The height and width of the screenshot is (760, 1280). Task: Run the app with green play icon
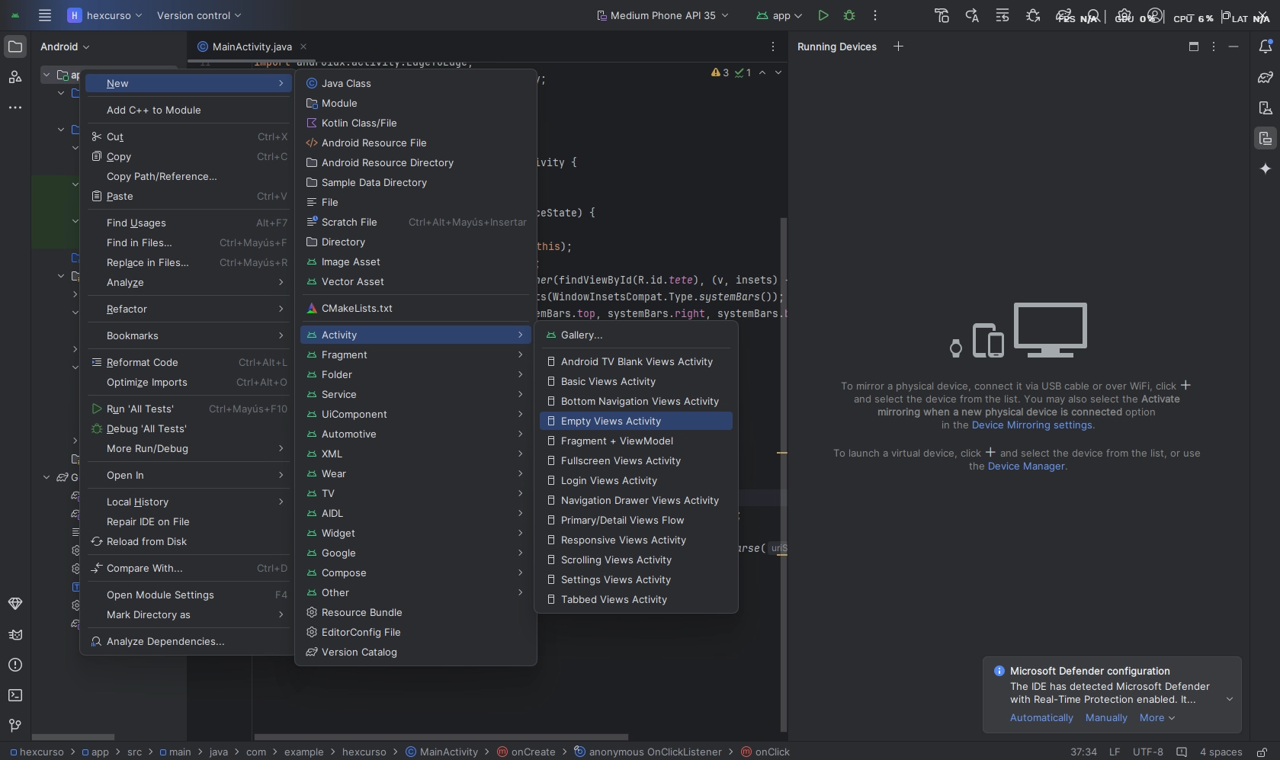(823, 15)
